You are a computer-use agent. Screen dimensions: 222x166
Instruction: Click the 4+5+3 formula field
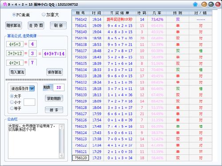pyautogui.click(x=15, y=44)
